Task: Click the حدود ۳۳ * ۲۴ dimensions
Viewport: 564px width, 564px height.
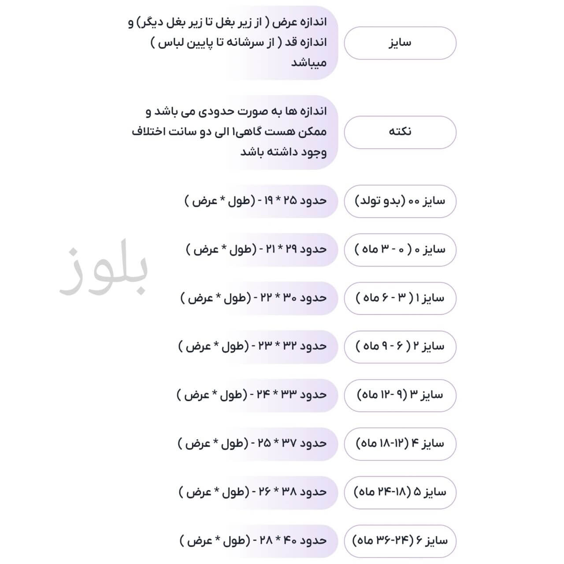Action: pyautogui.click(x=252, y=395)
